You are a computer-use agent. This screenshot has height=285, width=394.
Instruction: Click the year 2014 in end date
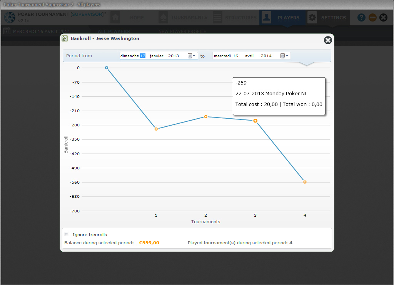(x=266, y=56)
